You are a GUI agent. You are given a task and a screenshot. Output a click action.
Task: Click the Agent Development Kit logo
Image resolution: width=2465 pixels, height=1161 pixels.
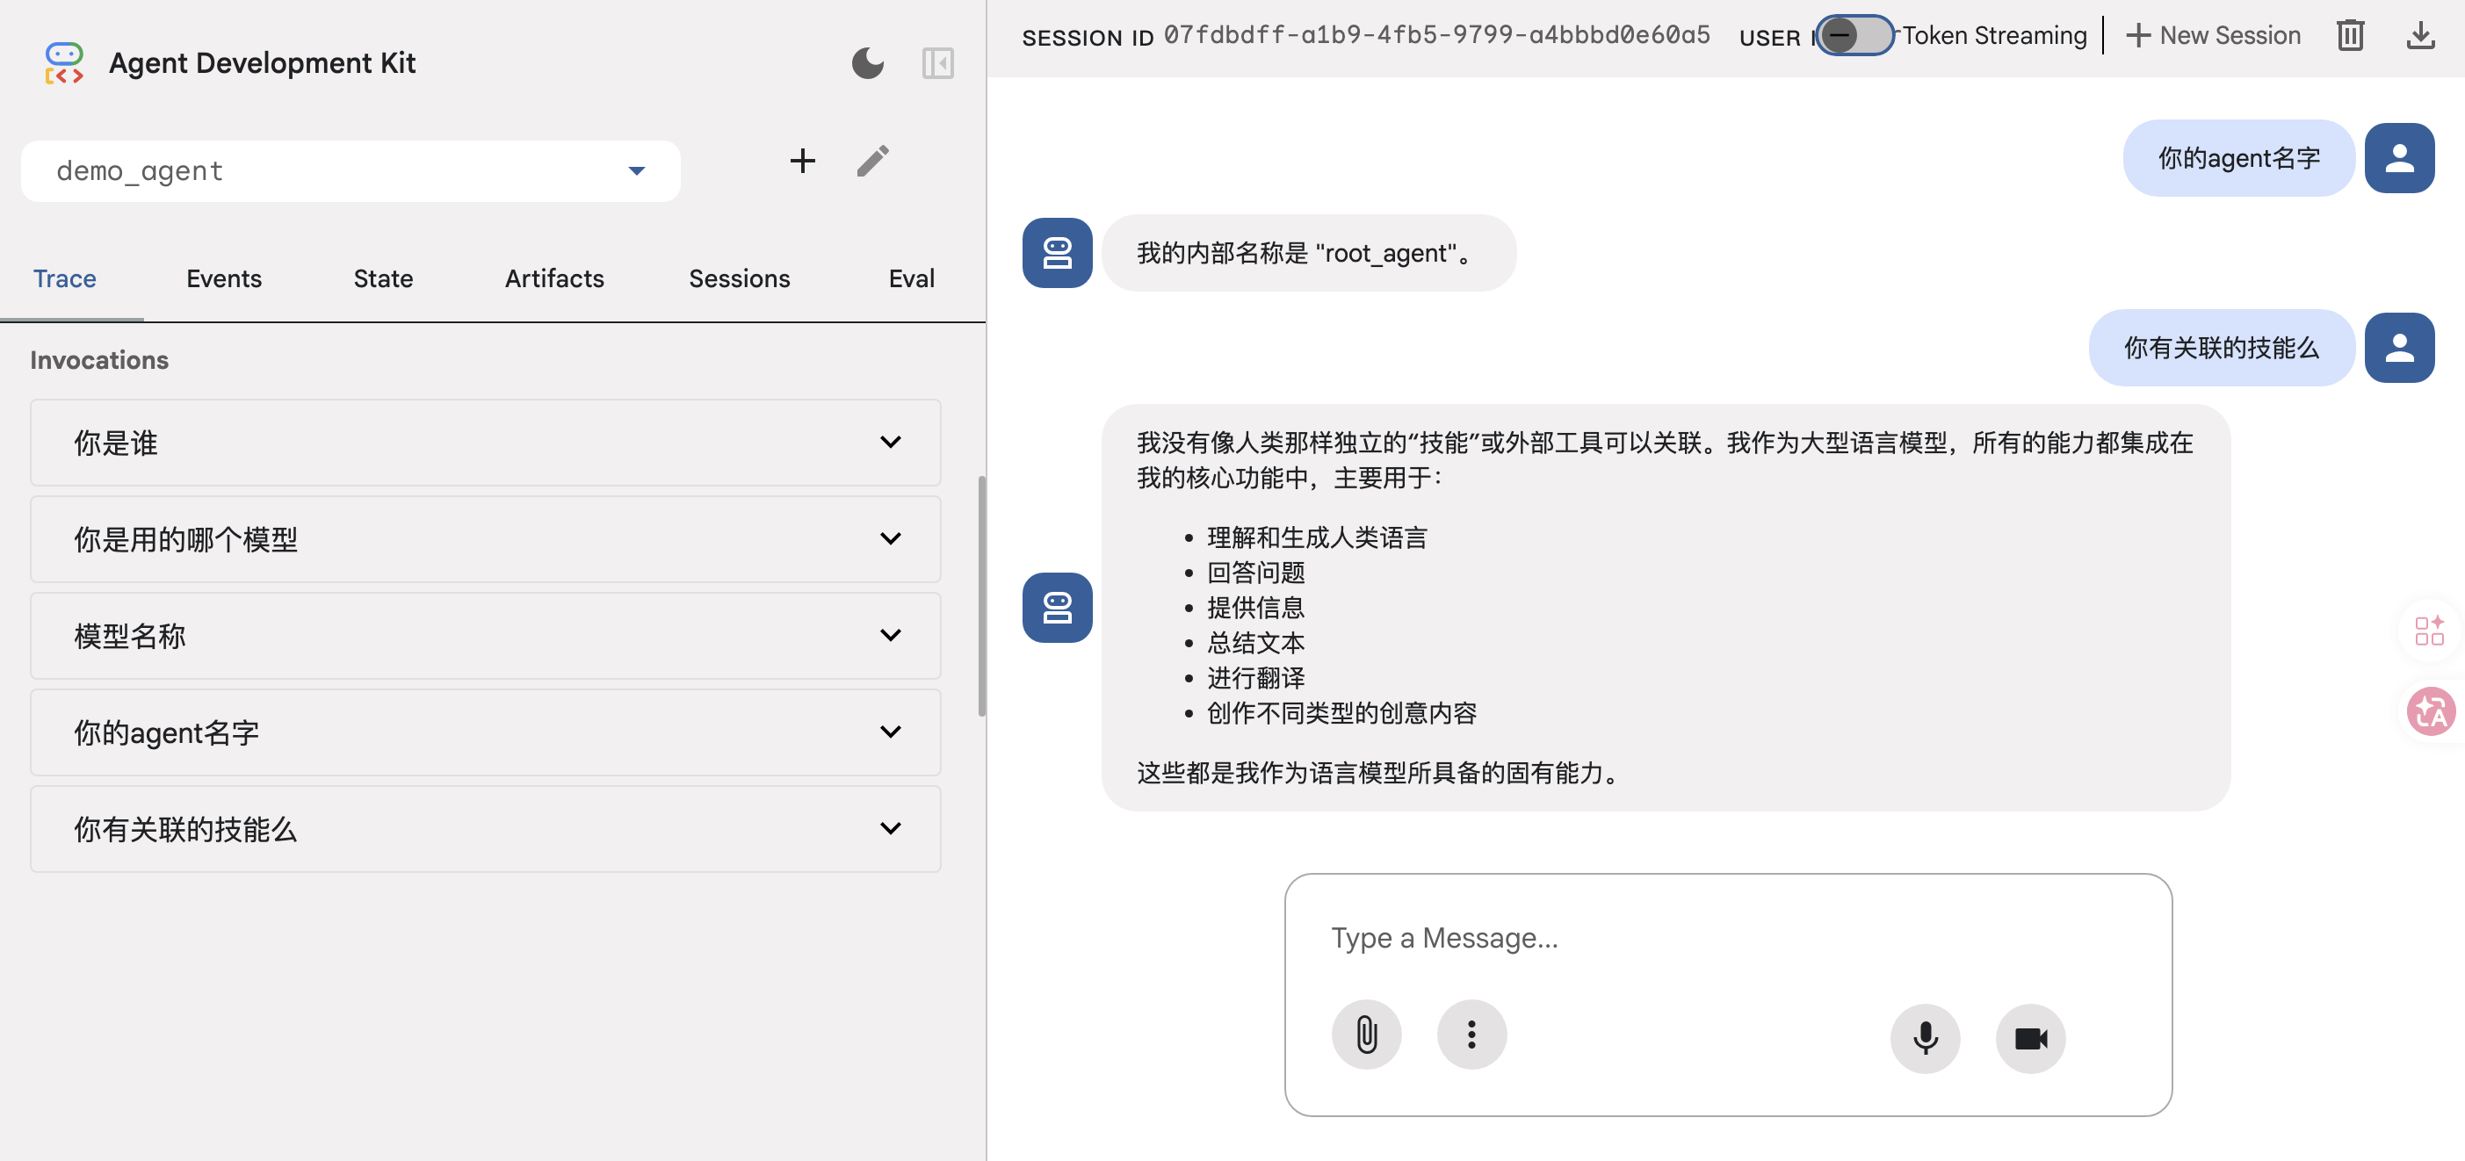click(64, 63)
